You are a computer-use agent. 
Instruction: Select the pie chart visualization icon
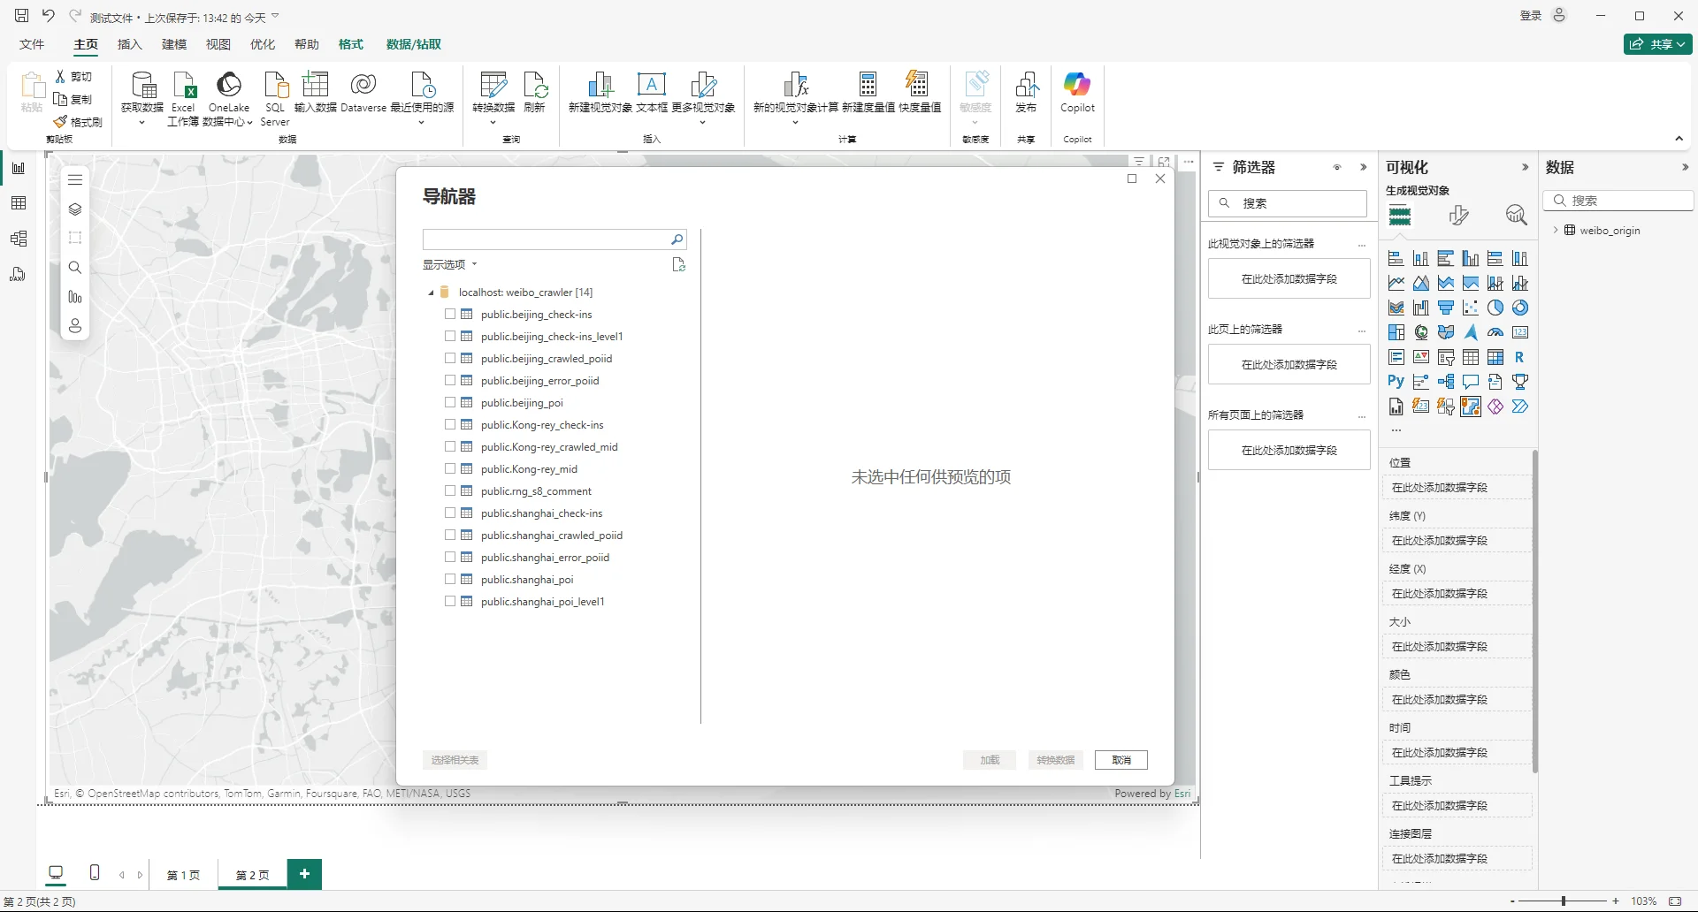click(x=1495, y=307)
